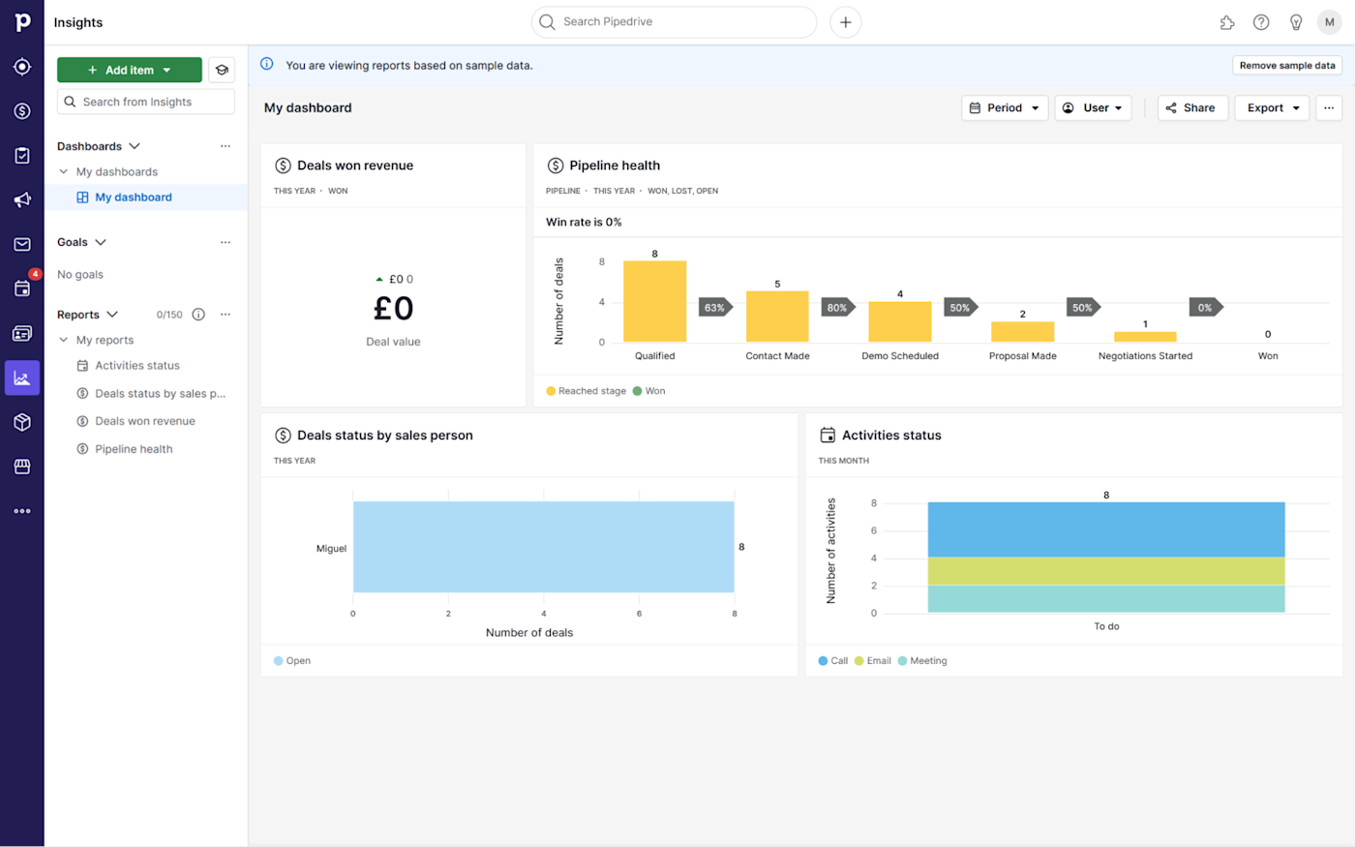Open the lightbulb tips icon

click(x=1296, y=22)
